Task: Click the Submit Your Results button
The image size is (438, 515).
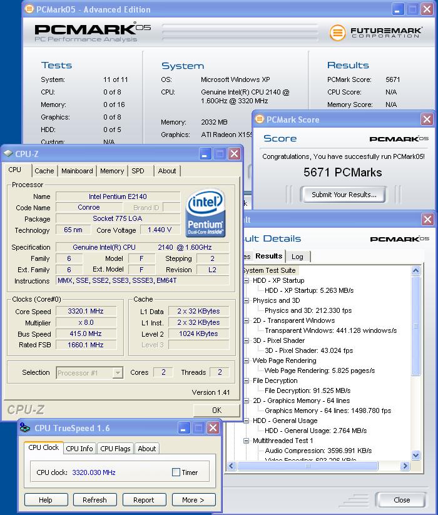Action: 344,195
